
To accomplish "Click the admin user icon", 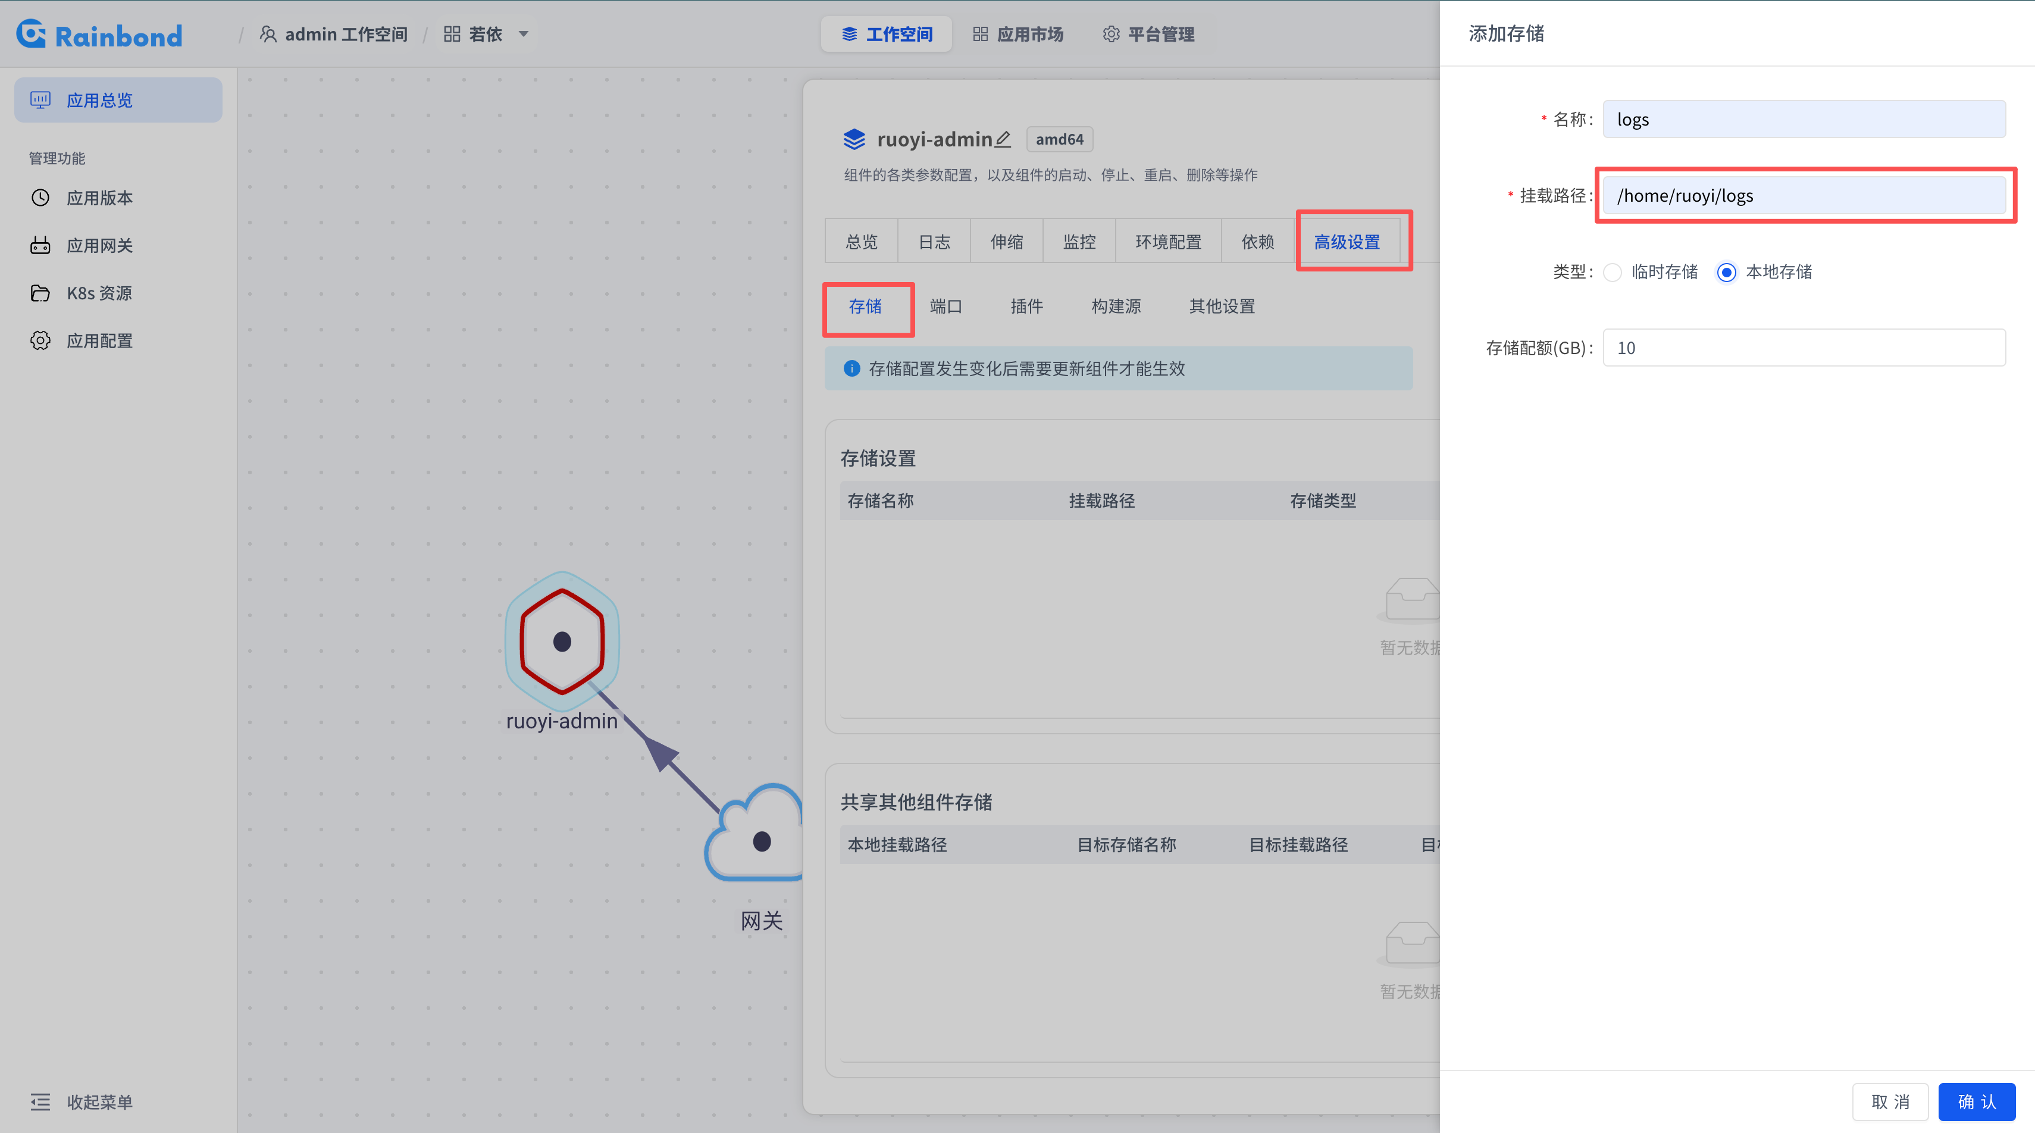I will pos(268,34).
